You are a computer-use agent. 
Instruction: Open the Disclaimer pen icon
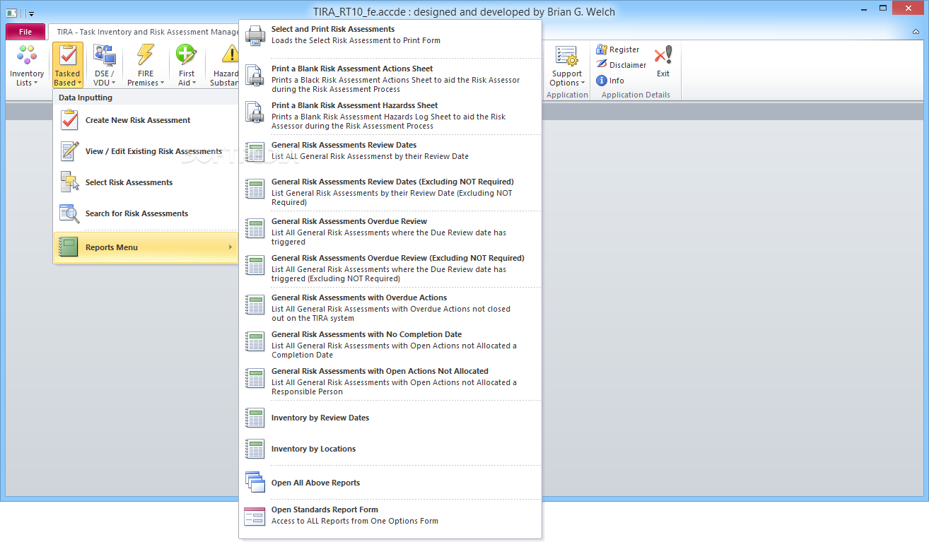point(602,64)
